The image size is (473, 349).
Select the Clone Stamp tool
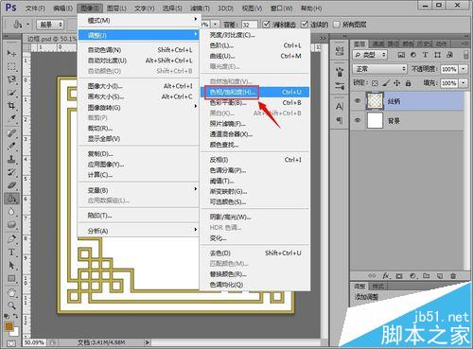click(11, 159)
